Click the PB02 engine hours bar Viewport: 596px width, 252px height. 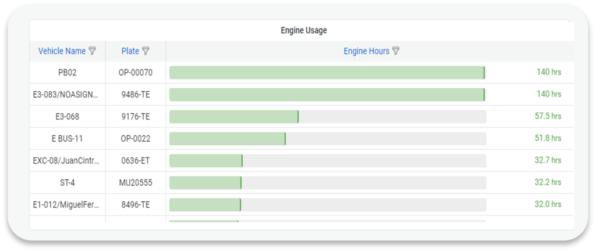pyautogui.click(x=327, y=73)
